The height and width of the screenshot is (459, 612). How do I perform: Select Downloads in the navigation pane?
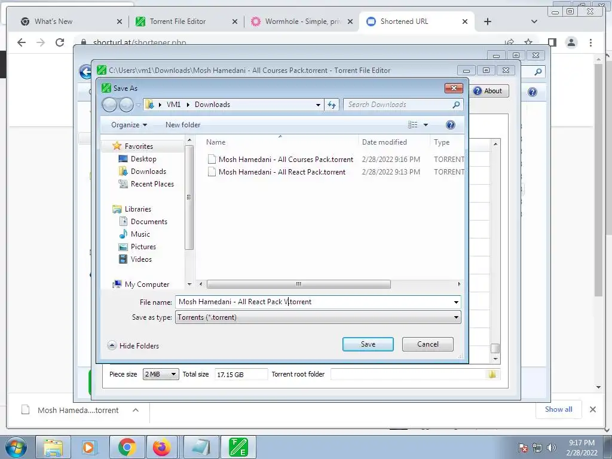[x=148, y=172]
